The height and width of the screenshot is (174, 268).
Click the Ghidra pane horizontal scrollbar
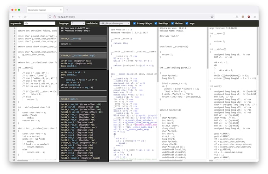[171, 161]
